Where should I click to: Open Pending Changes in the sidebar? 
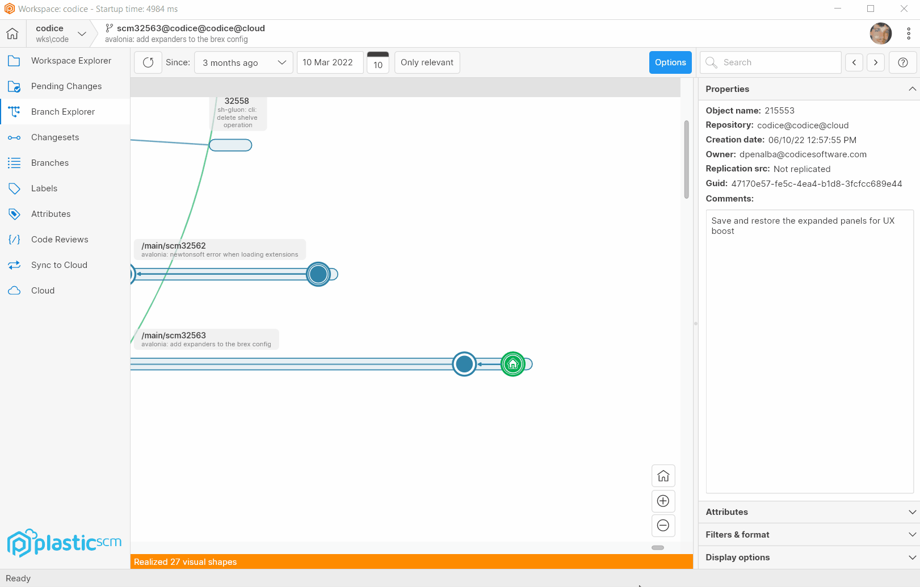pyautogui.click(x=66, y=86)
